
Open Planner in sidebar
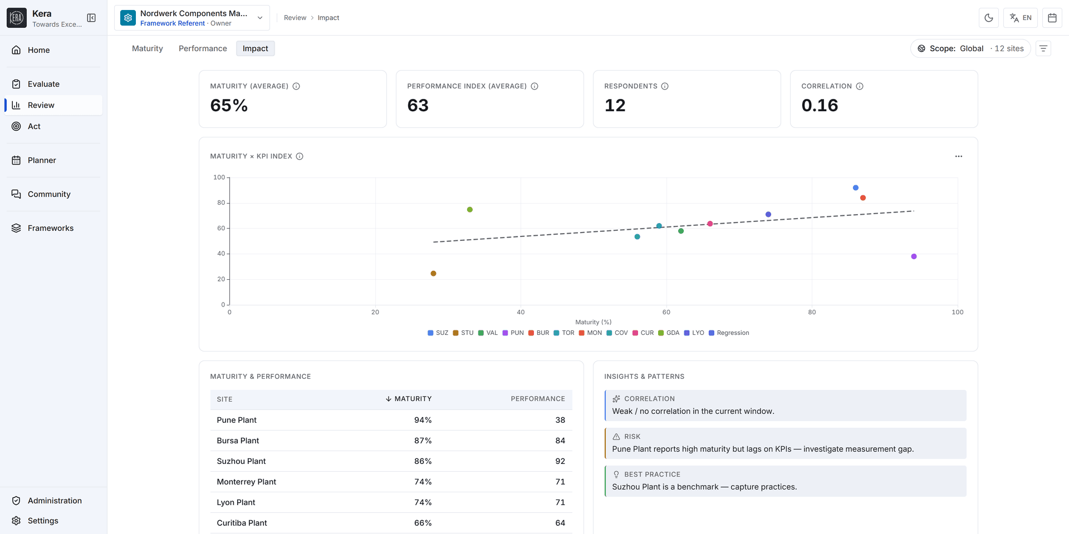click(x=53, y=160)
